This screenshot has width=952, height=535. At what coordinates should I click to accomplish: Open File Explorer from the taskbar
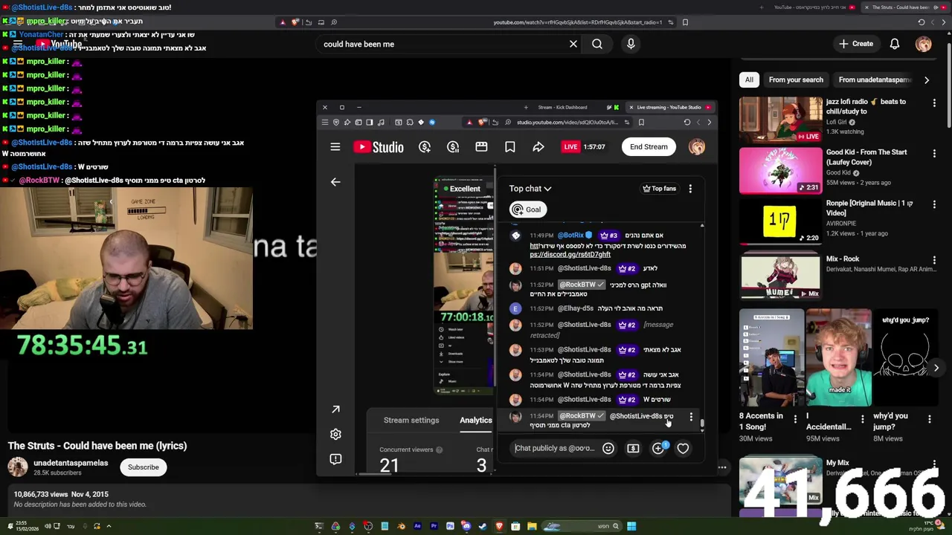(532, 527)
